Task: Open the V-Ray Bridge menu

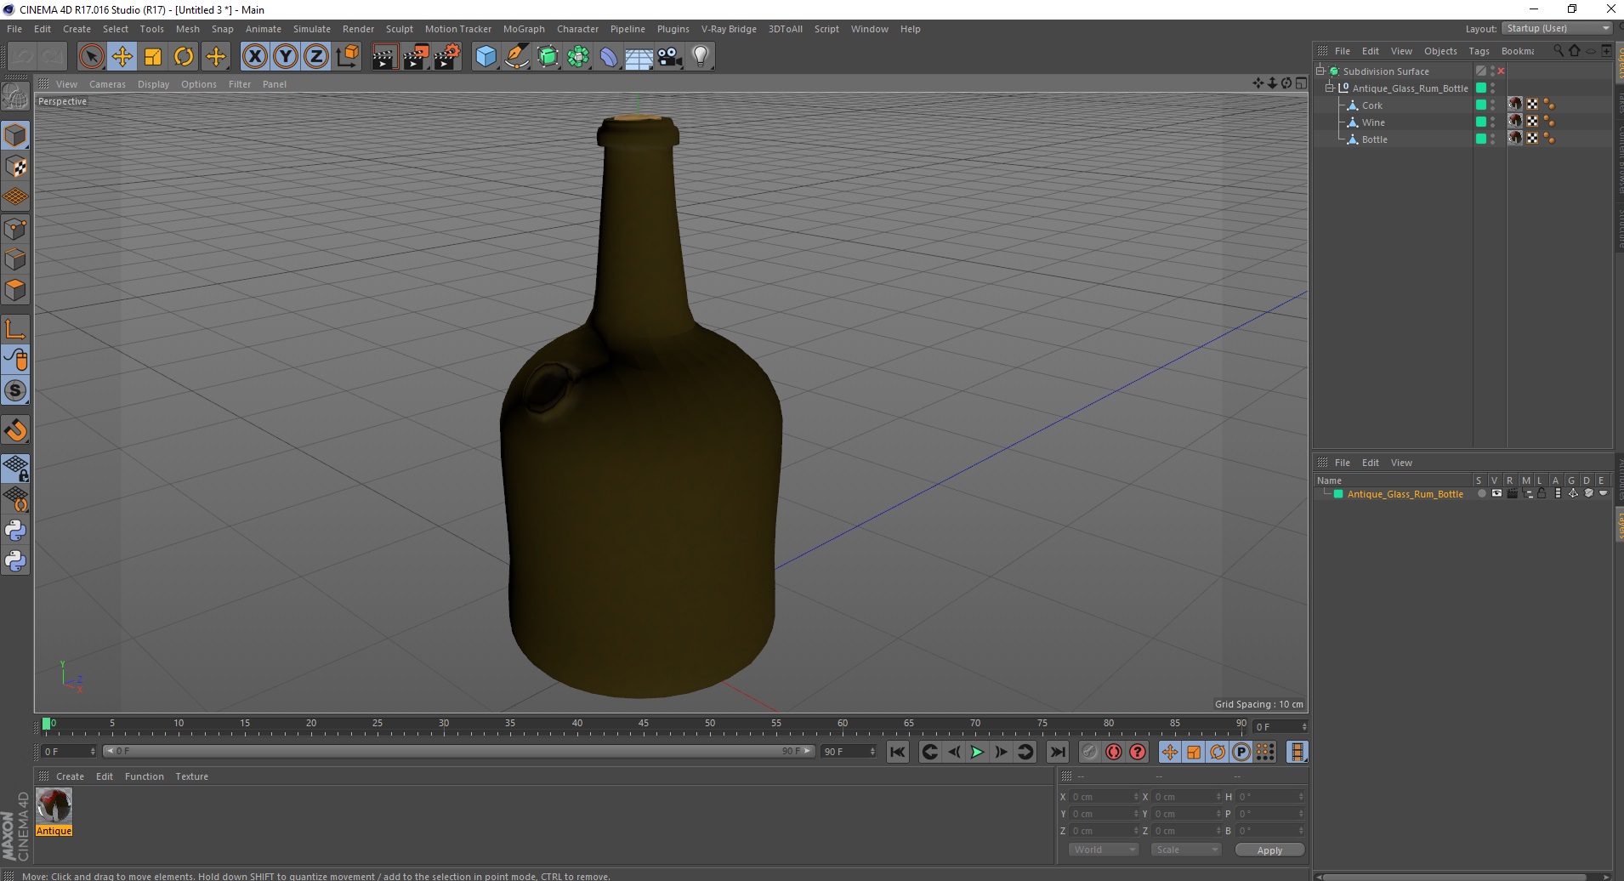Action: (729, 29)
